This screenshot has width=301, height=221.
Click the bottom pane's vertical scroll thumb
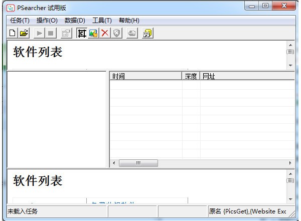click(290, 180)
